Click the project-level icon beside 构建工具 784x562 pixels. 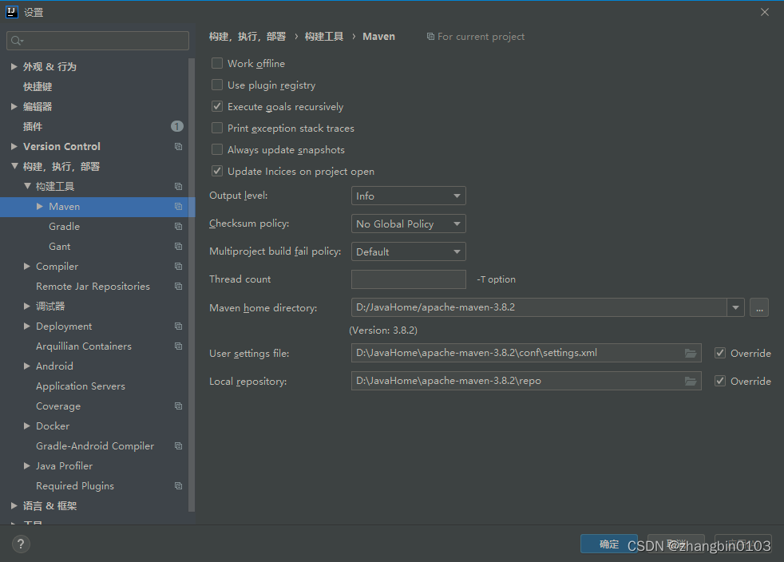[x=178, y=187]
